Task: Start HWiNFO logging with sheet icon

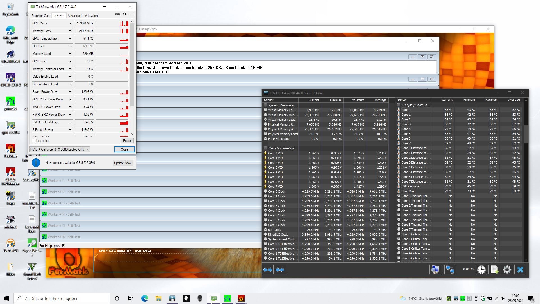Action: tap(494, 270)
